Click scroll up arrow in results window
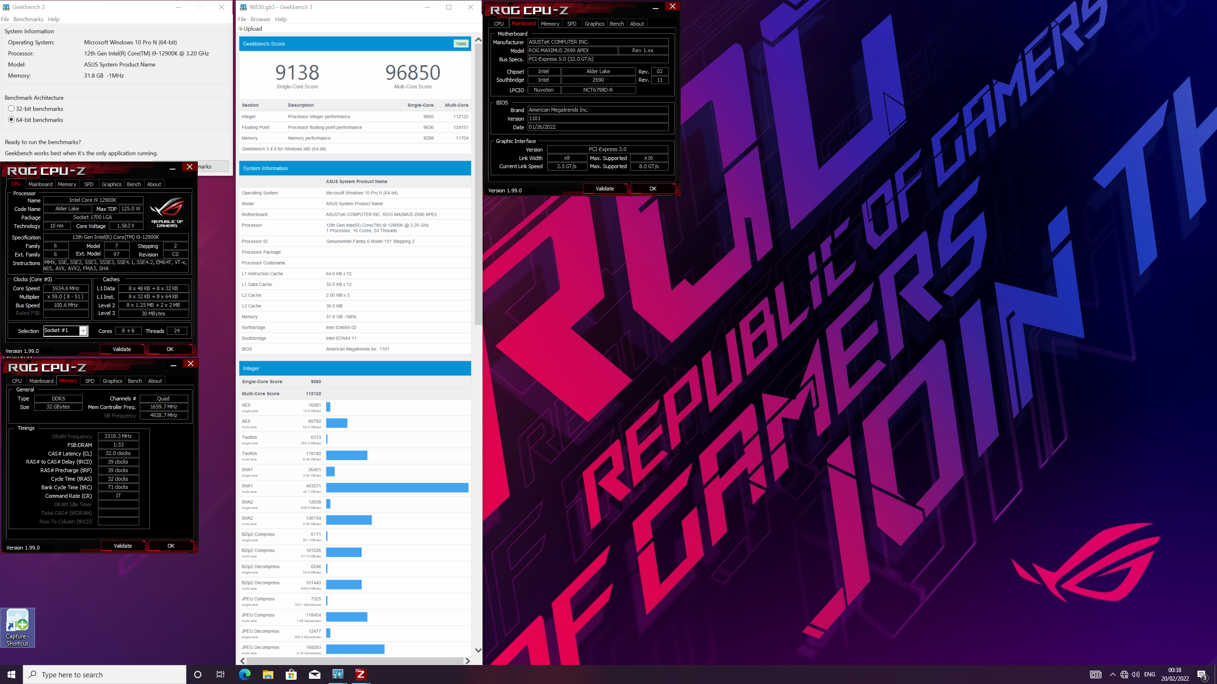Viewport: 1217px width, 684px height. (x=478, y=40)
